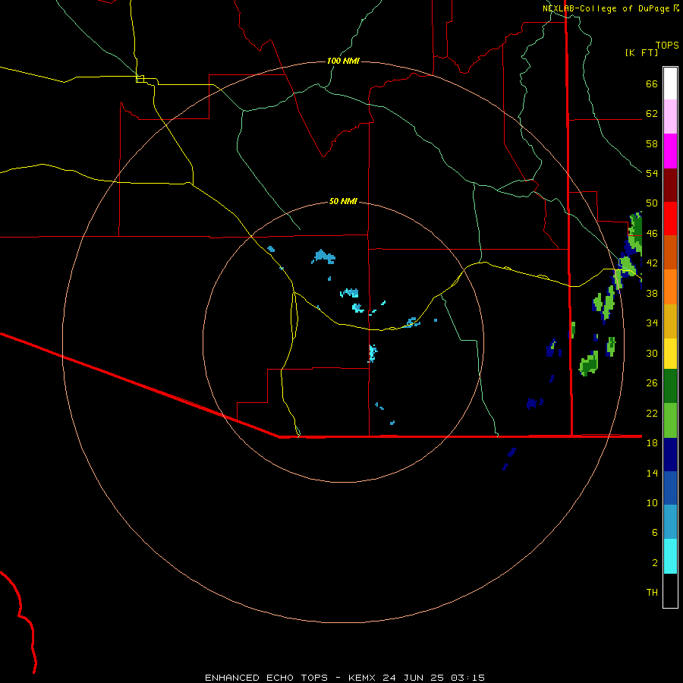Click the white color swatch above 66
Image resolution: width=683 pixels, height=683 pixels.
670,83
